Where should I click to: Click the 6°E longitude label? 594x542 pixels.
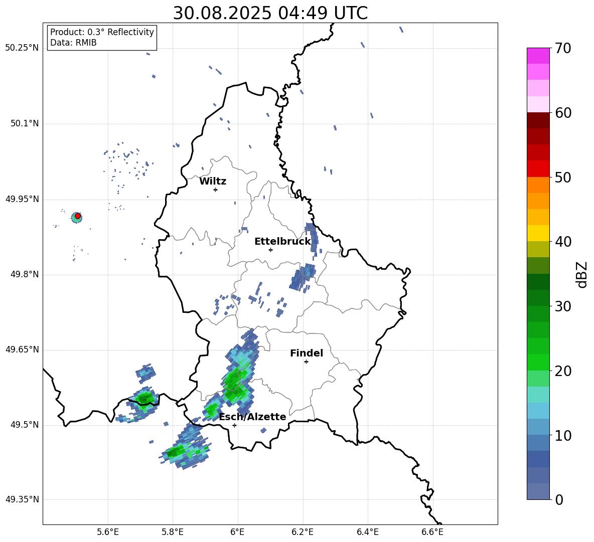(237, 532)
